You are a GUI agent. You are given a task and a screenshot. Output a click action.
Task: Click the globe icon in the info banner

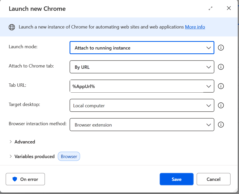12,27
